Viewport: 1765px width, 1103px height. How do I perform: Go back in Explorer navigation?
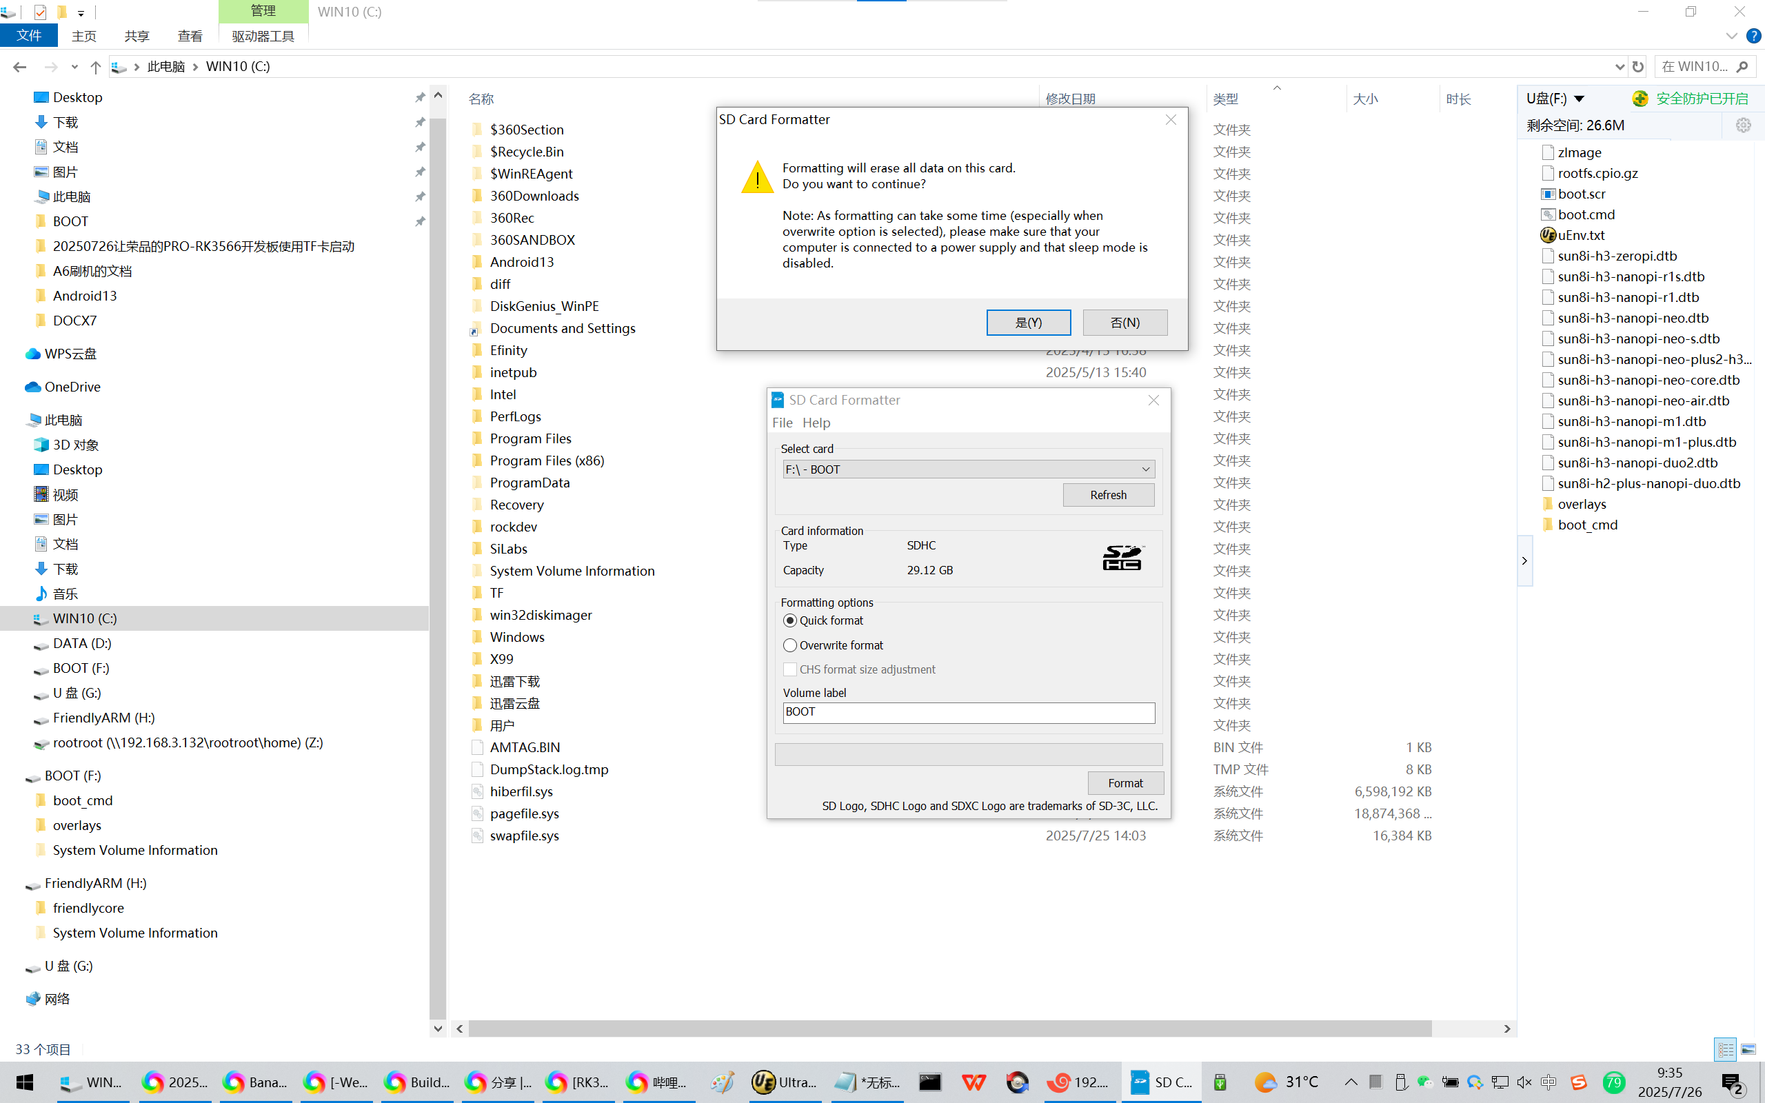tap(20, 66)
